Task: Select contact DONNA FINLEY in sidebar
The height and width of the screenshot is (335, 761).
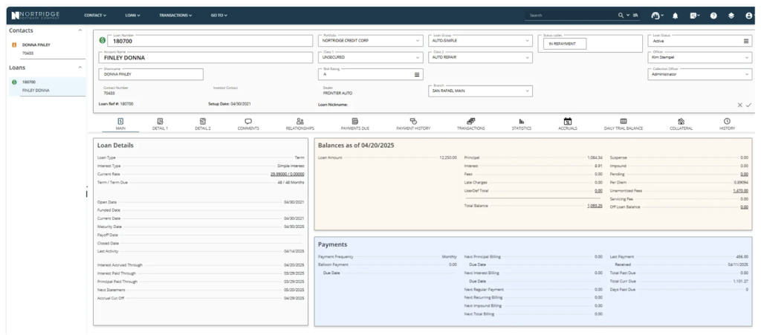Action: [36, 45]
